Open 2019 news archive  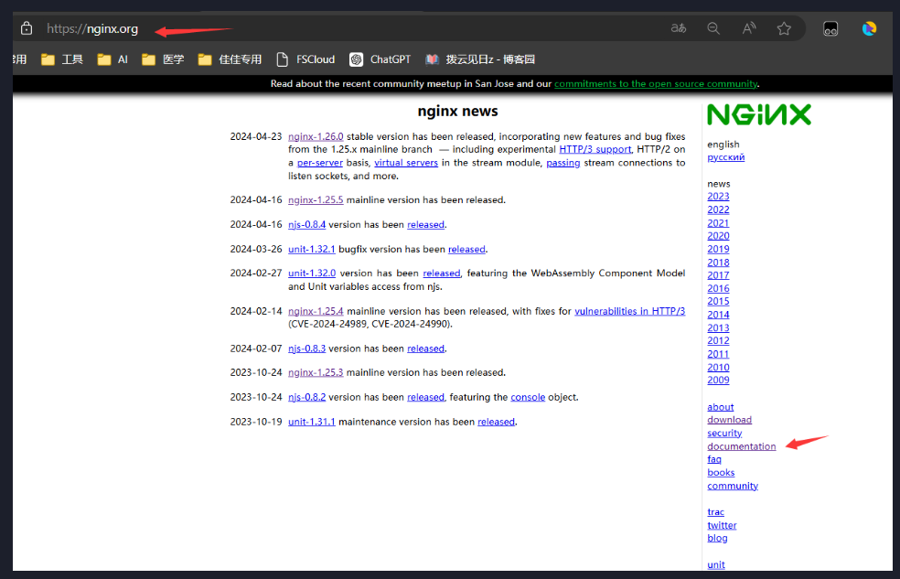point(718,249)
